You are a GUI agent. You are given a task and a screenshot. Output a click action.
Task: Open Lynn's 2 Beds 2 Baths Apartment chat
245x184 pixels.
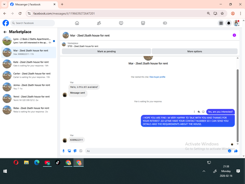tap(29, 41)
